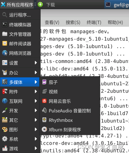Open 视频 player from submenu
This screenshot has height=153, width=129.
(70, 92)
